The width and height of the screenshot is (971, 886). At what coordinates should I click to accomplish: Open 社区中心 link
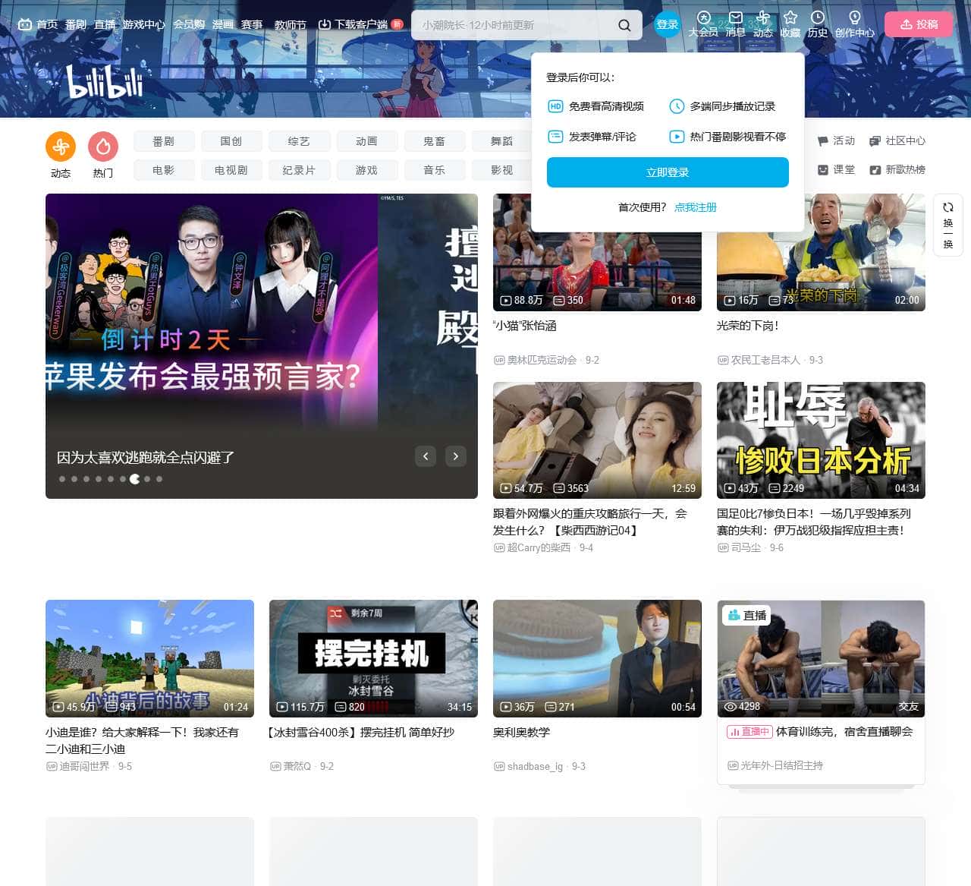(x=897, y=140)
